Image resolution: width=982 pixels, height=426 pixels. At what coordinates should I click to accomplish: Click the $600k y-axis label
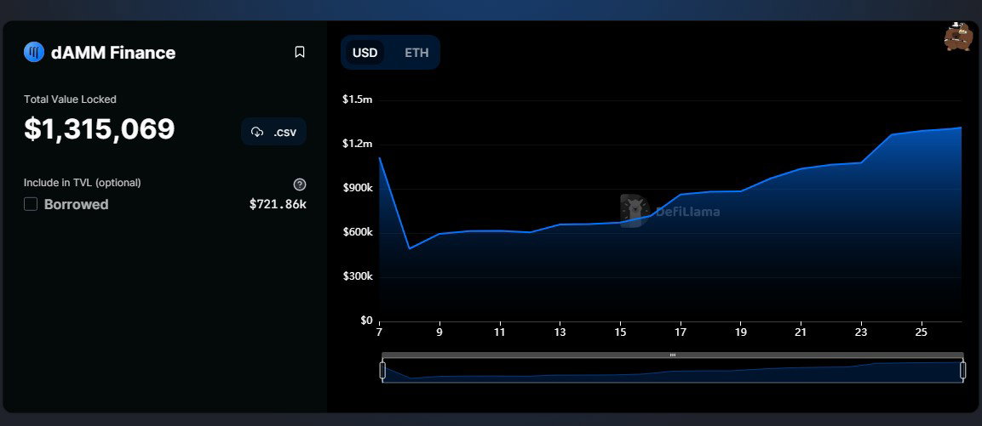[358, 232]
